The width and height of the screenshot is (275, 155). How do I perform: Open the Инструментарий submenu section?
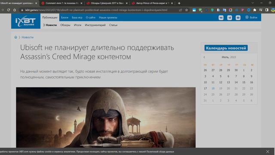pos(95,25)
